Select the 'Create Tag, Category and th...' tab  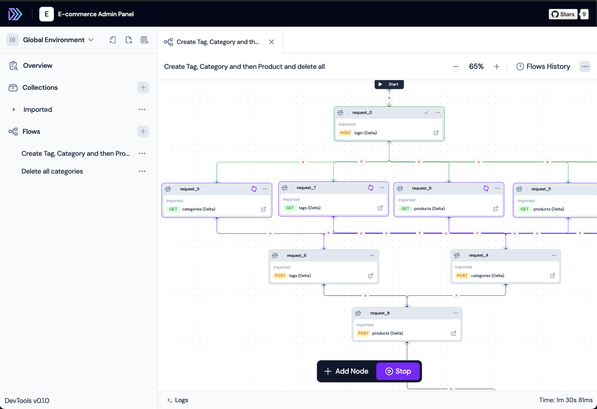tap(218, 42)
